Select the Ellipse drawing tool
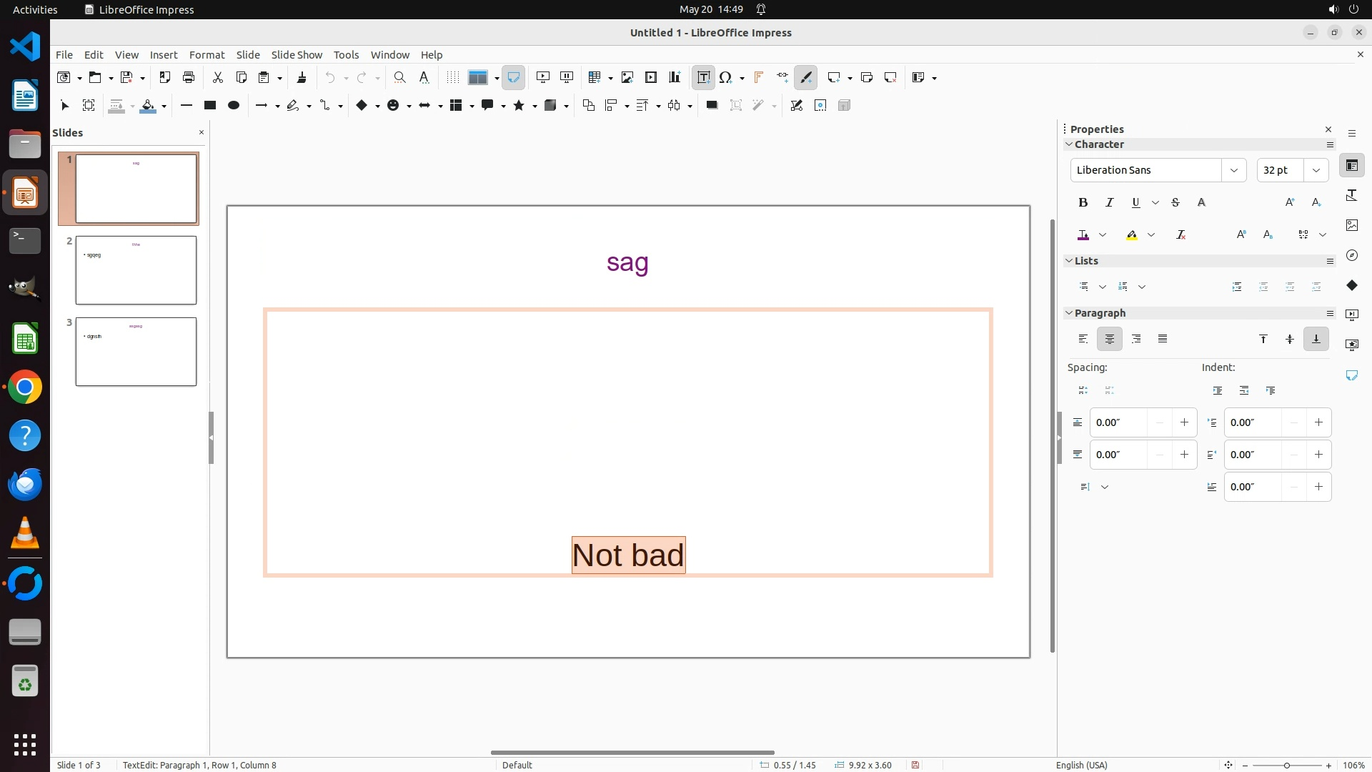1372x772 pixels. [x=233, y=105]
